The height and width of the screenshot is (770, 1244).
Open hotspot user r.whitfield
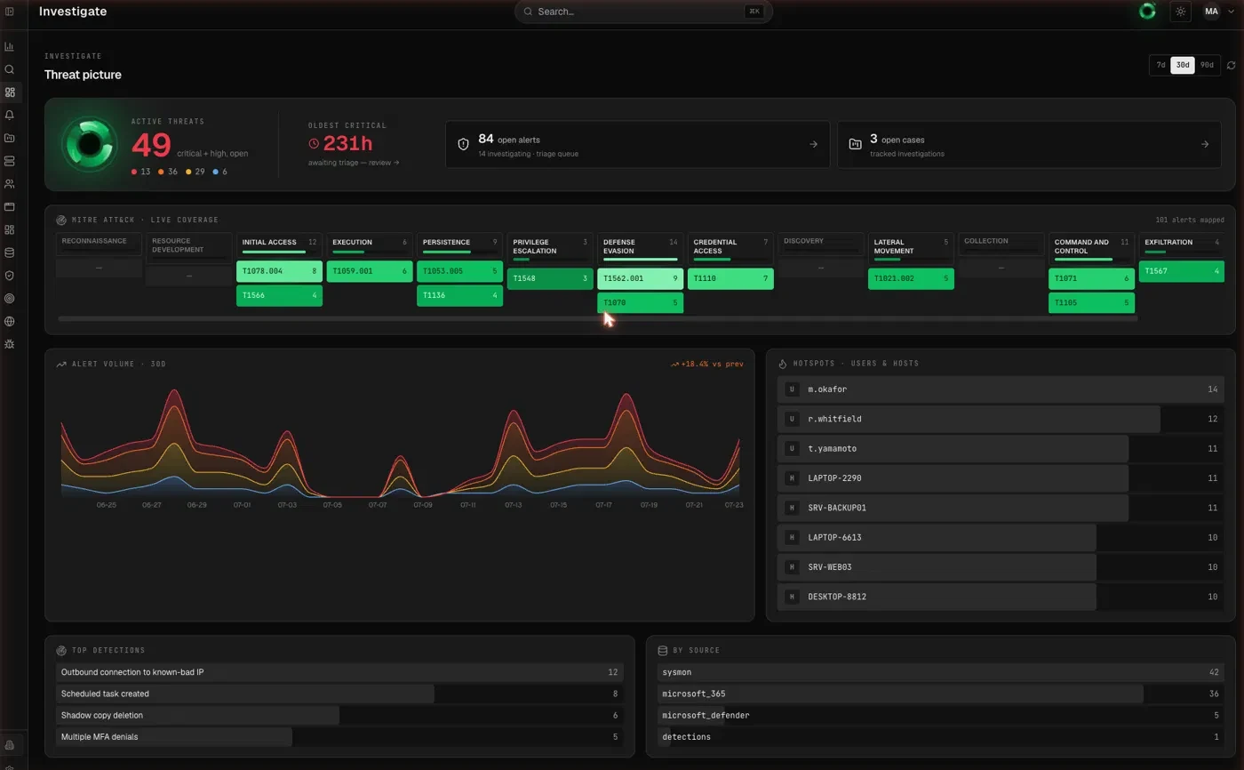pyautogui.click(x=1001, y=419)
